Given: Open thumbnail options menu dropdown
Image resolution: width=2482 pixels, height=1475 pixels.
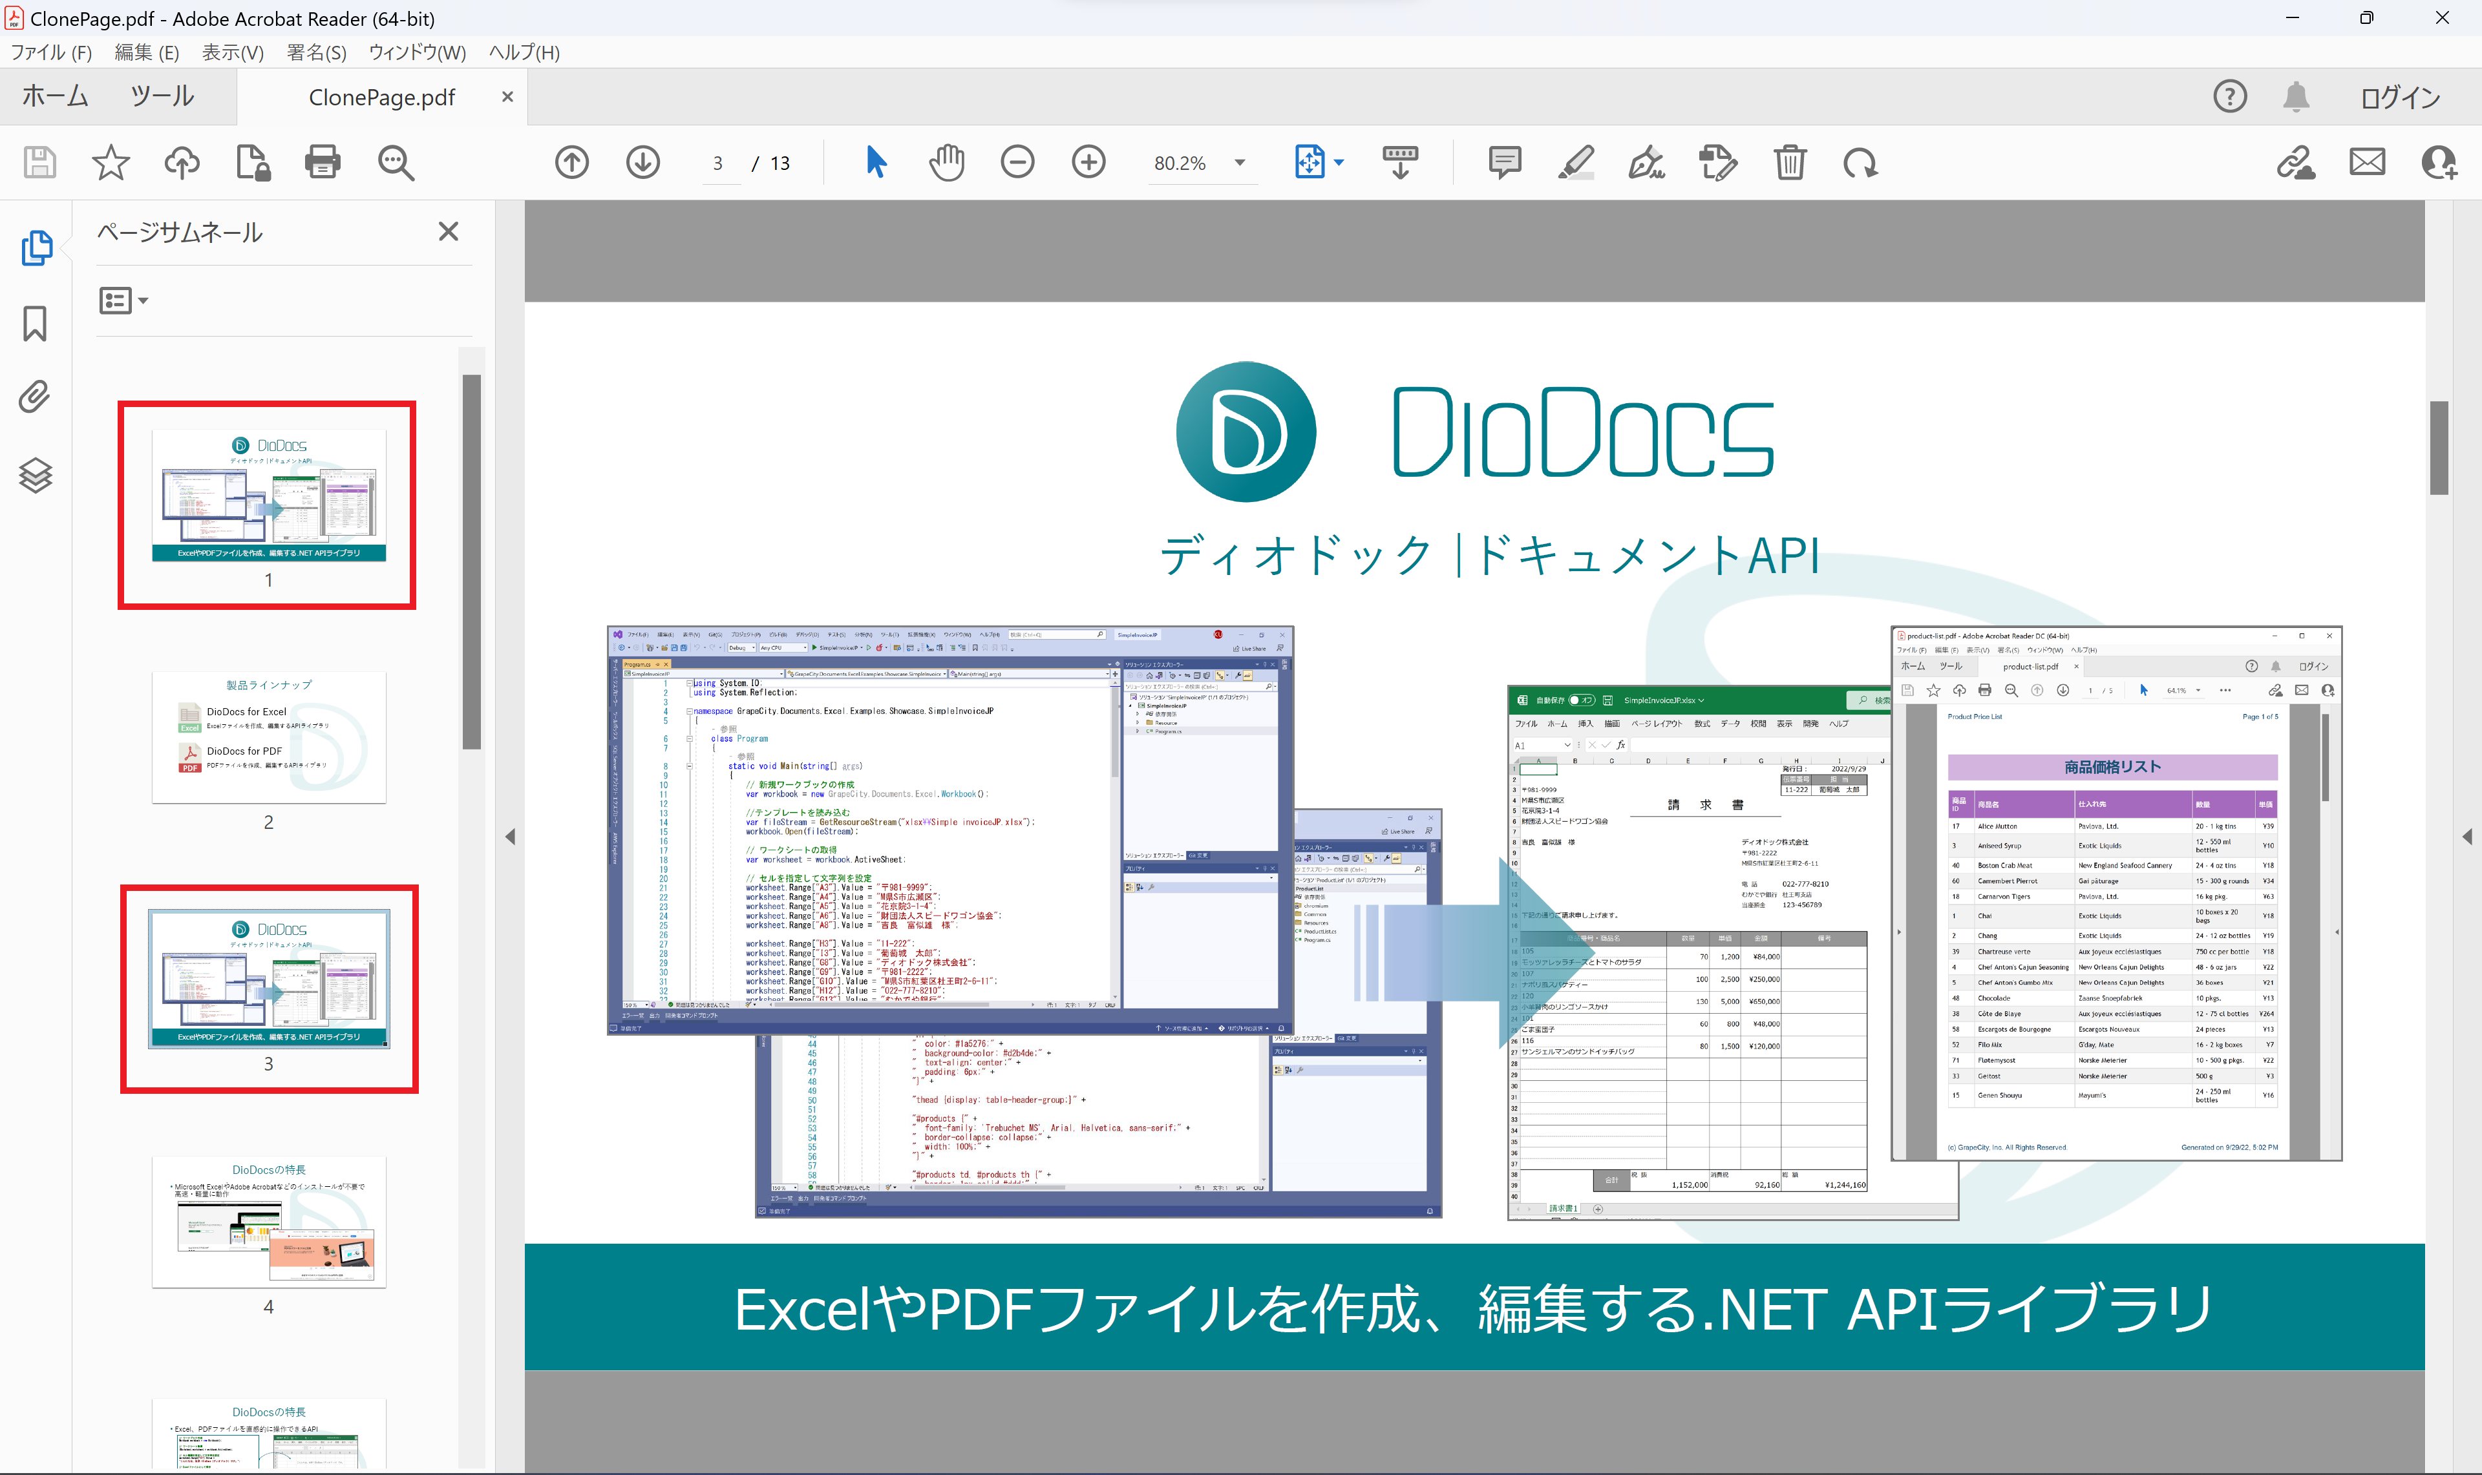Looking at the screenshot, I should click(x=123, y=300).
